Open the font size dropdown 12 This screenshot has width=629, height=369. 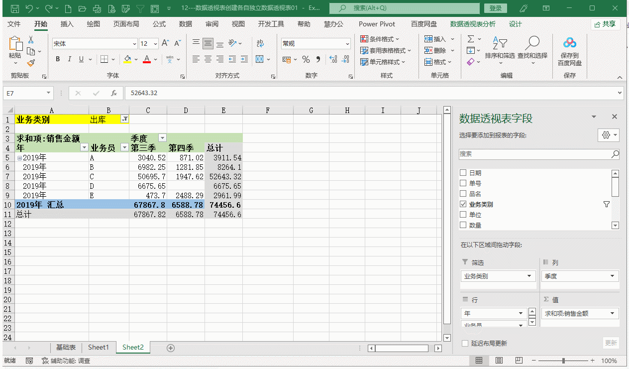click(x=155, y=44)
